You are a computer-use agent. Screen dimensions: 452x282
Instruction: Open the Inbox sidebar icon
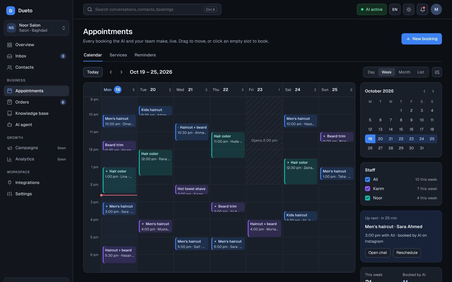point(10,56)
